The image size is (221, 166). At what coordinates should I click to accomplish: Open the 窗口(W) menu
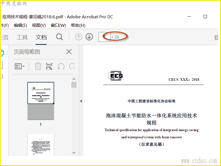pos(58,25)
